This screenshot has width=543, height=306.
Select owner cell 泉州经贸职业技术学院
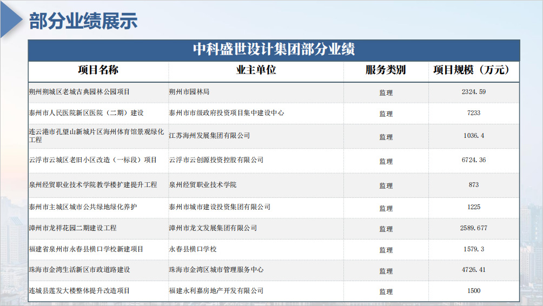pyautogui.click(x=203, y=185)
